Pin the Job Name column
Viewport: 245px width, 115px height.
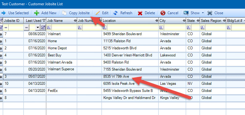[x=75, y=21]
